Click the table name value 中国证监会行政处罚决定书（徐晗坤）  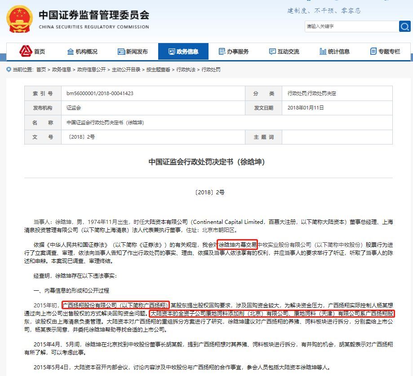[x=105, y=122]
